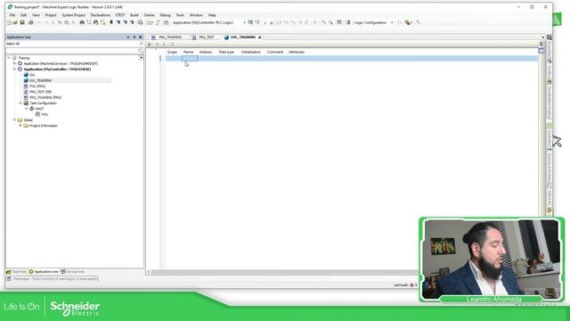This screenshot has height=321, width=570.
Task: Collapse the Global folder node
Action: pyautogui.click(x=14, y=119)
